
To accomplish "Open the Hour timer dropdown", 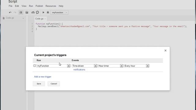I will click(110, 66).
